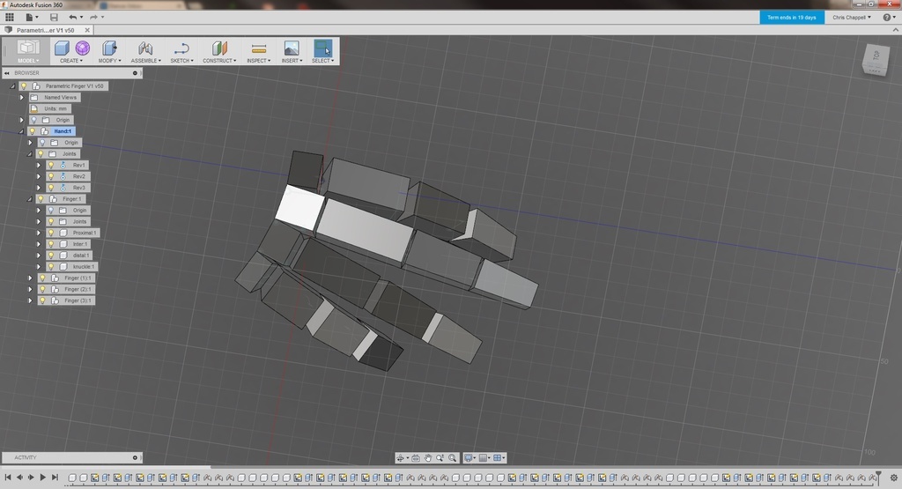This screenshot has width=902, height=489.
Task: Open the MODEL workspace switcher
Action: [x=27, y=50]
